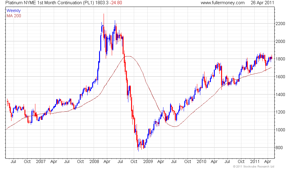Click the '2007' year label on time axis
This screenshot has height=169, width=290.
point(41,162)
